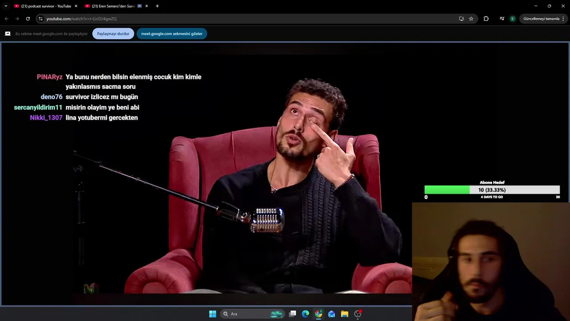Viewport: 570px width, 321px height.
Task: Restore down the browser window
Action: tap(549, 6)
